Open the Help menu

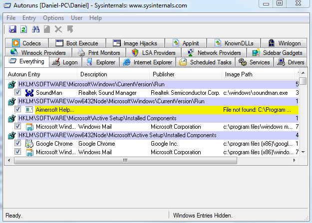[x=95, y=18]
